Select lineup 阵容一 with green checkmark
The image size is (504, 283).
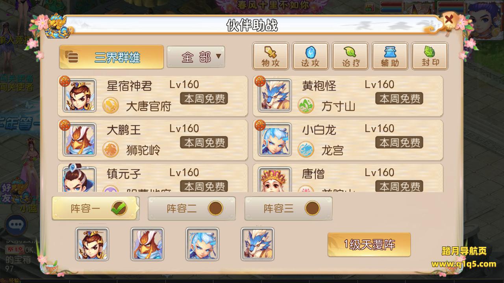click(x=95, y=208)
